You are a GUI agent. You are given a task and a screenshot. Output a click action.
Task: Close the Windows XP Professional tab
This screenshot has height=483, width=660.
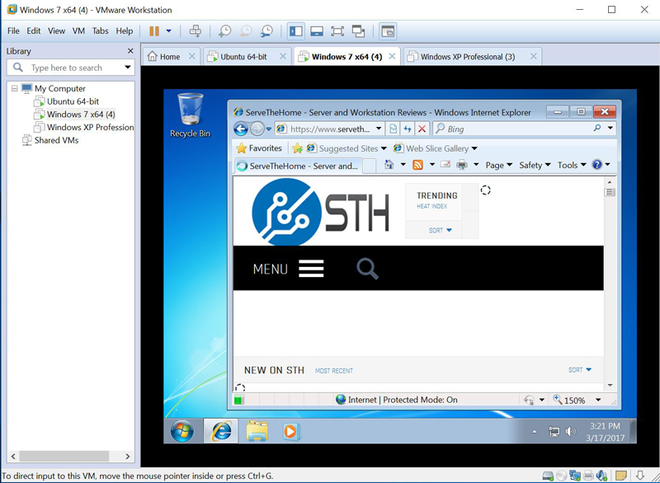(x=533, y=56)
